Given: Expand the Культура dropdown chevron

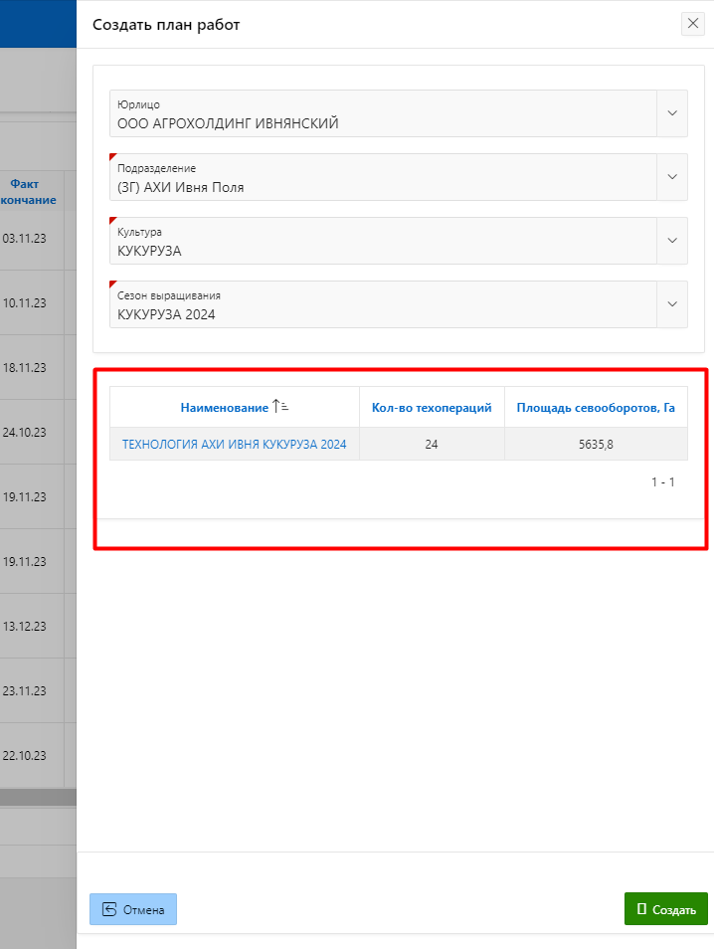Looking at the screenshot, I should [672, 241].
